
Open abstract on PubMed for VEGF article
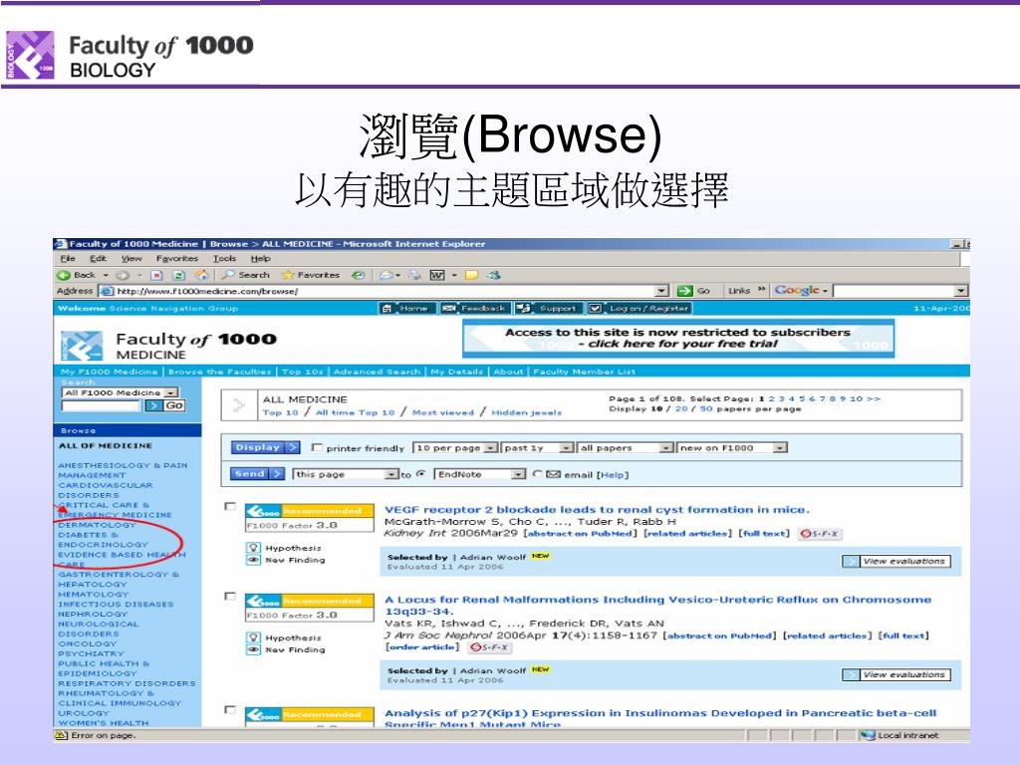(581, 534)
